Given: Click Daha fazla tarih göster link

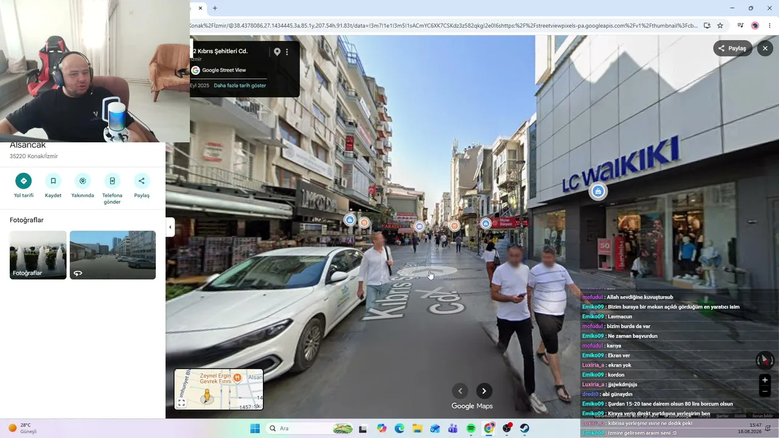Looking at the screenshot, I should point(240,86).
